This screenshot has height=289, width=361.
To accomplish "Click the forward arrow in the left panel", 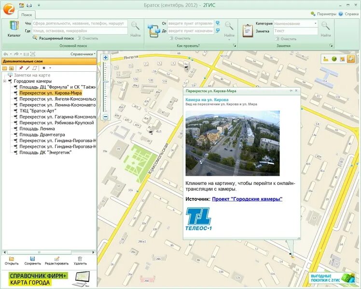I will point(16,54).
